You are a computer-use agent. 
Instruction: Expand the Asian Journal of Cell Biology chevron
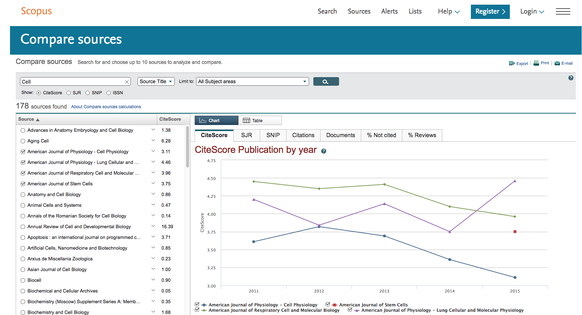[x=153, y=269]
